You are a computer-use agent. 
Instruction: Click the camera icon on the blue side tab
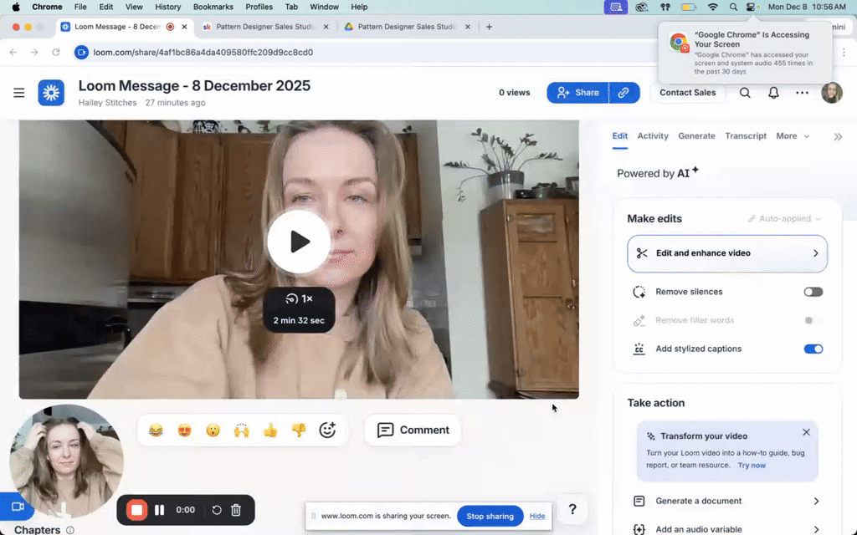(18, 507)
